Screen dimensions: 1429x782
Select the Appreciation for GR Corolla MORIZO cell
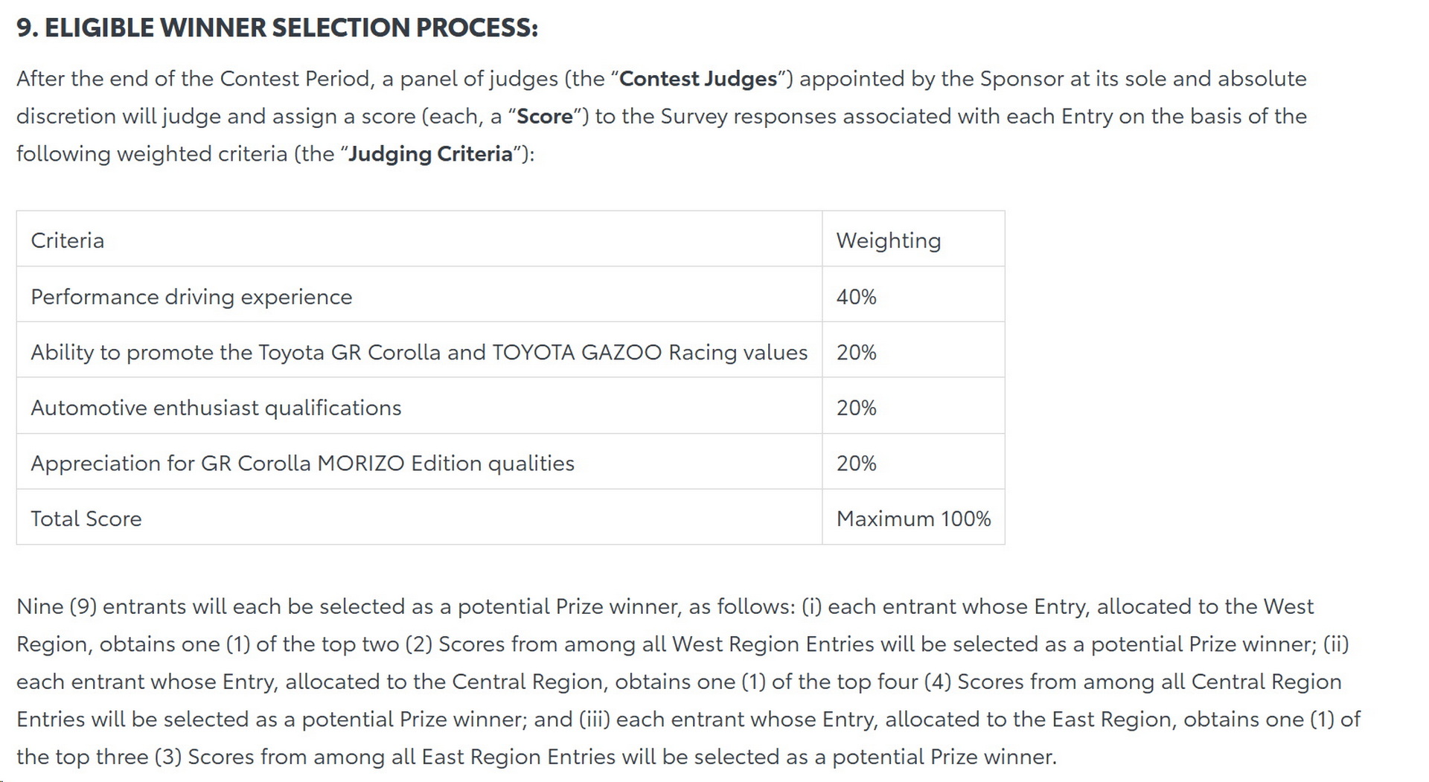coord(302,463)
